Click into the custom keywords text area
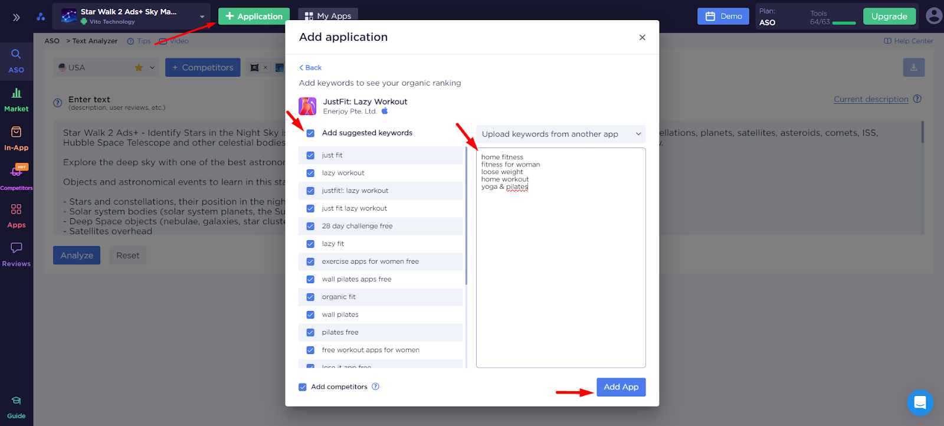 click(x=560, y=258)
